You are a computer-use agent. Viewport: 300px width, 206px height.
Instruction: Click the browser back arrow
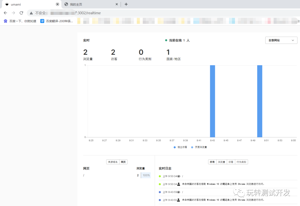coord(6,13)
